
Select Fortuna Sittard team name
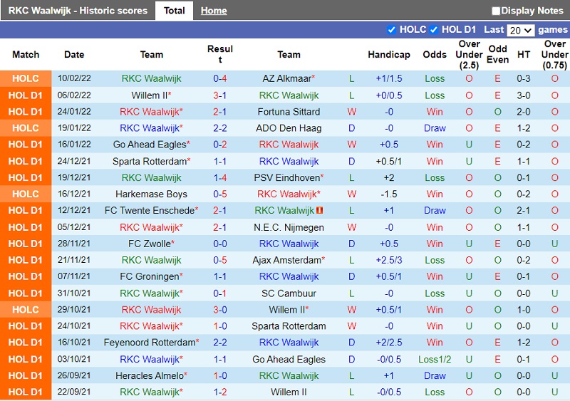[x=289, y=112]
